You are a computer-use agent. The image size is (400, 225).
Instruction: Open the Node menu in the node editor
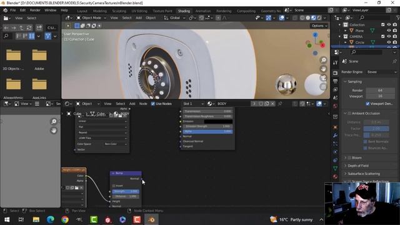click(x=143, y=104)
